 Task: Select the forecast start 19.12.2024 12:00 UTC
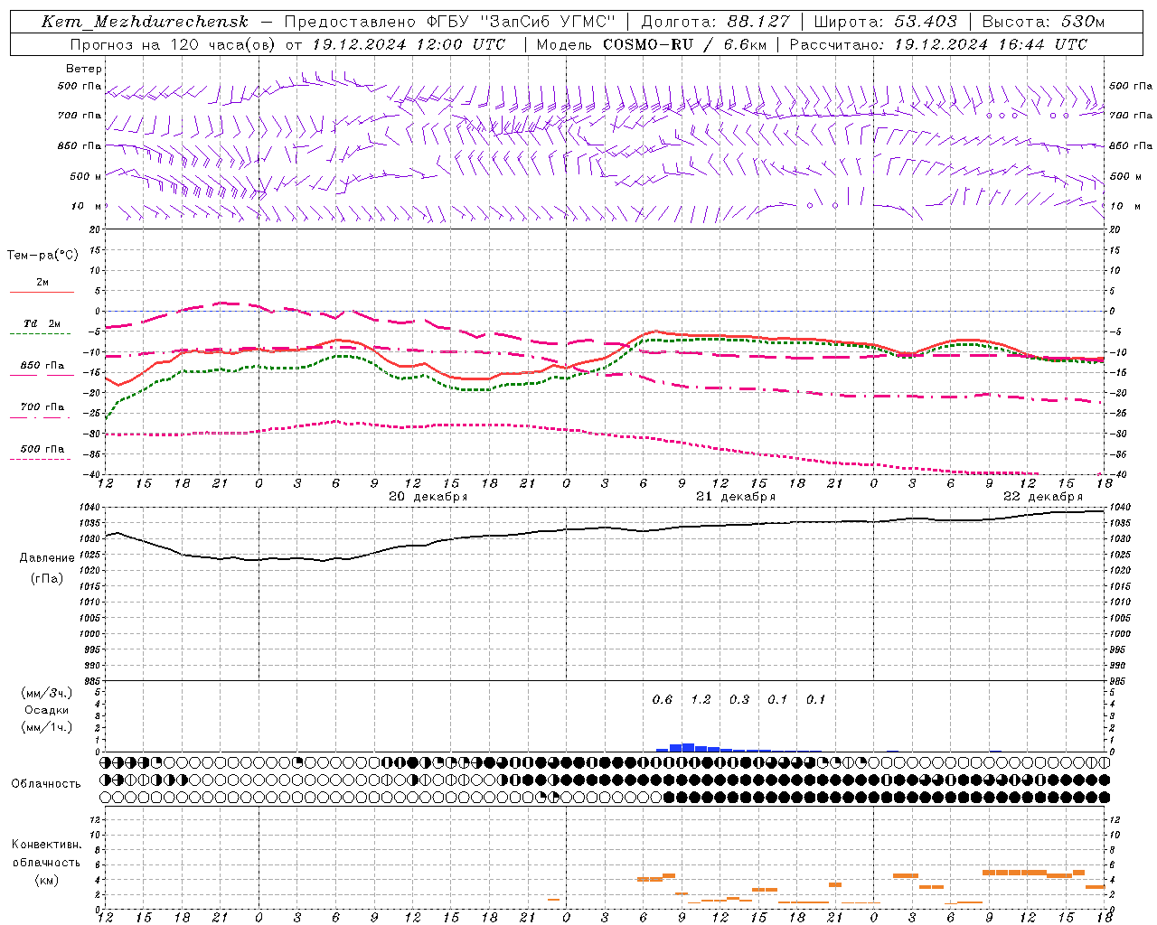[x=409, y=44]
